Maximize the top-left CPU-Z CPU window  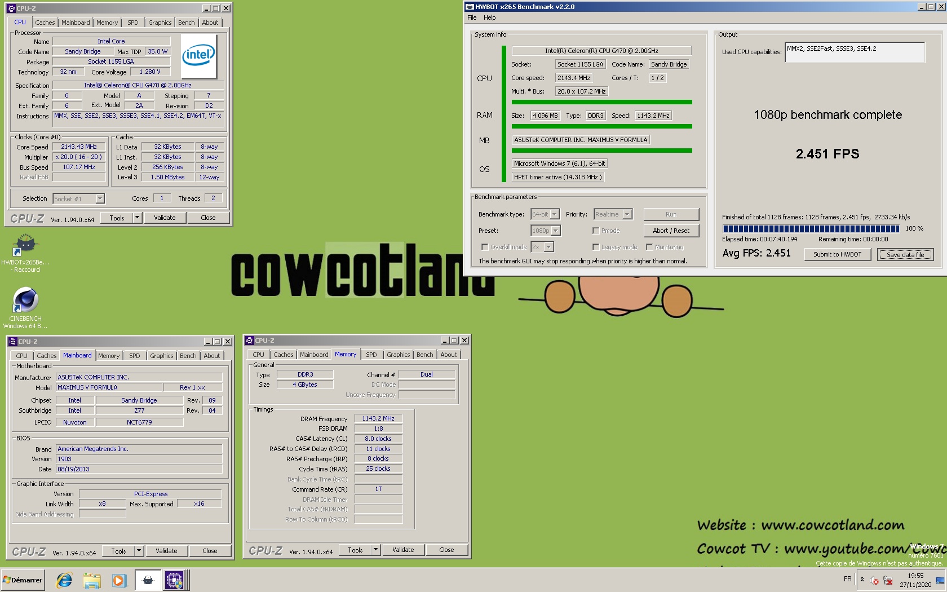click(216, 8)
